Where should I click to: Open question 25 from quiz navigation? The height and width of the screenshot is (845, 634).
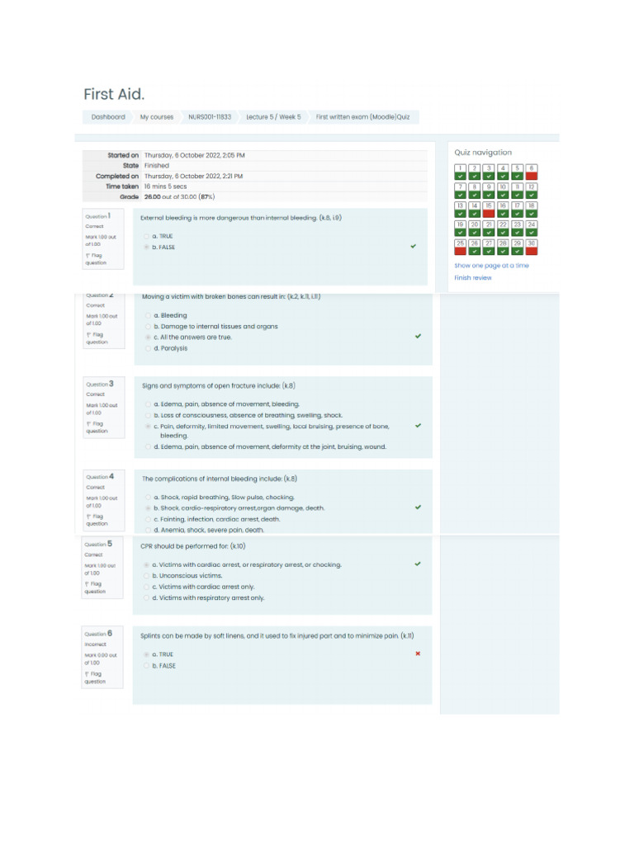(x=460, y=247)
